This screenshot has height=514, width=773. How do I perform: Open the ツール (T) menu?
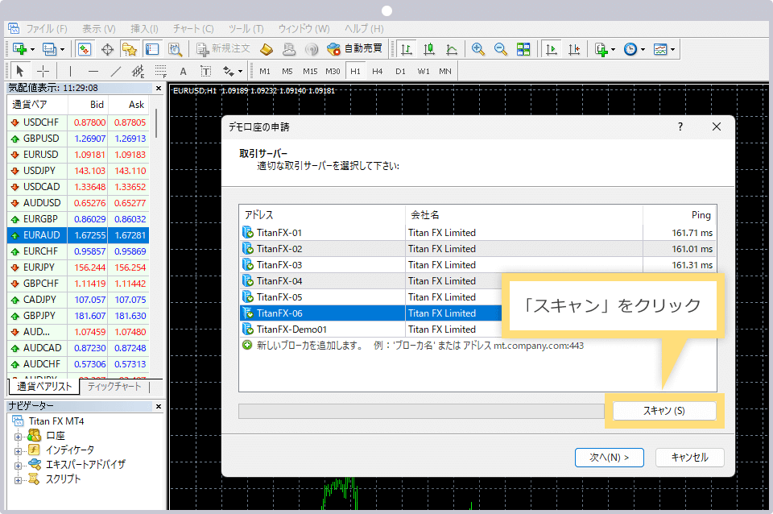point(246,29)
